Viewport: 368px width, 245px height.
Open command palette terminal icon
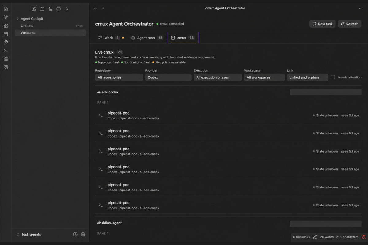[6, 51]
